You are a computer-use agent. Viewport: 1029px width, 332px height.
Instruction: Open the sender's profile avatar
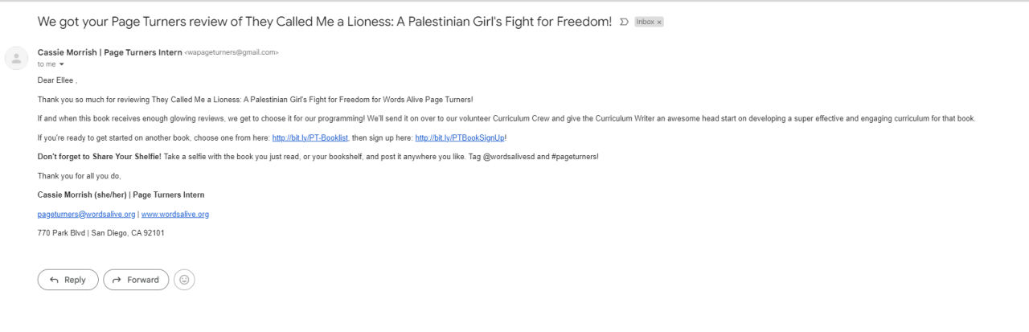(x=17, y=58)
